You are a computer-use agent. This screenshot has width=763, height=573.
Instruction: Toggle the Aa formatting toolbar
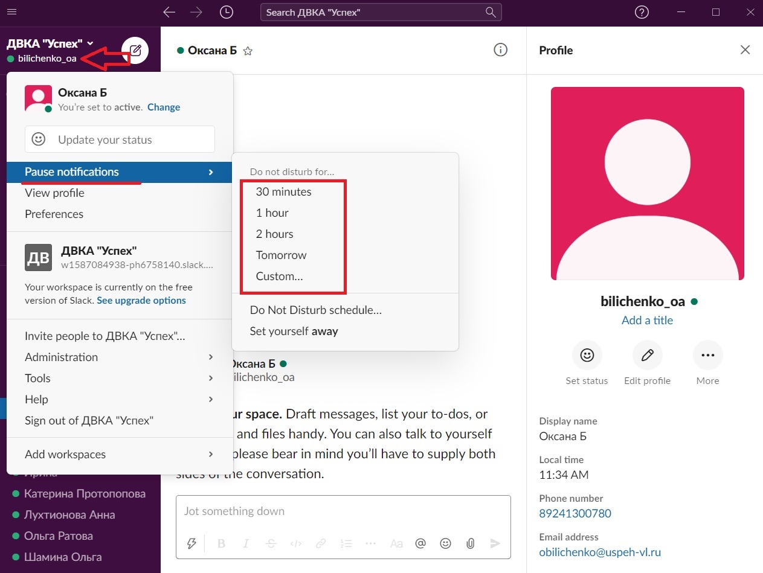pyautogui.click(x=396, y=543)
